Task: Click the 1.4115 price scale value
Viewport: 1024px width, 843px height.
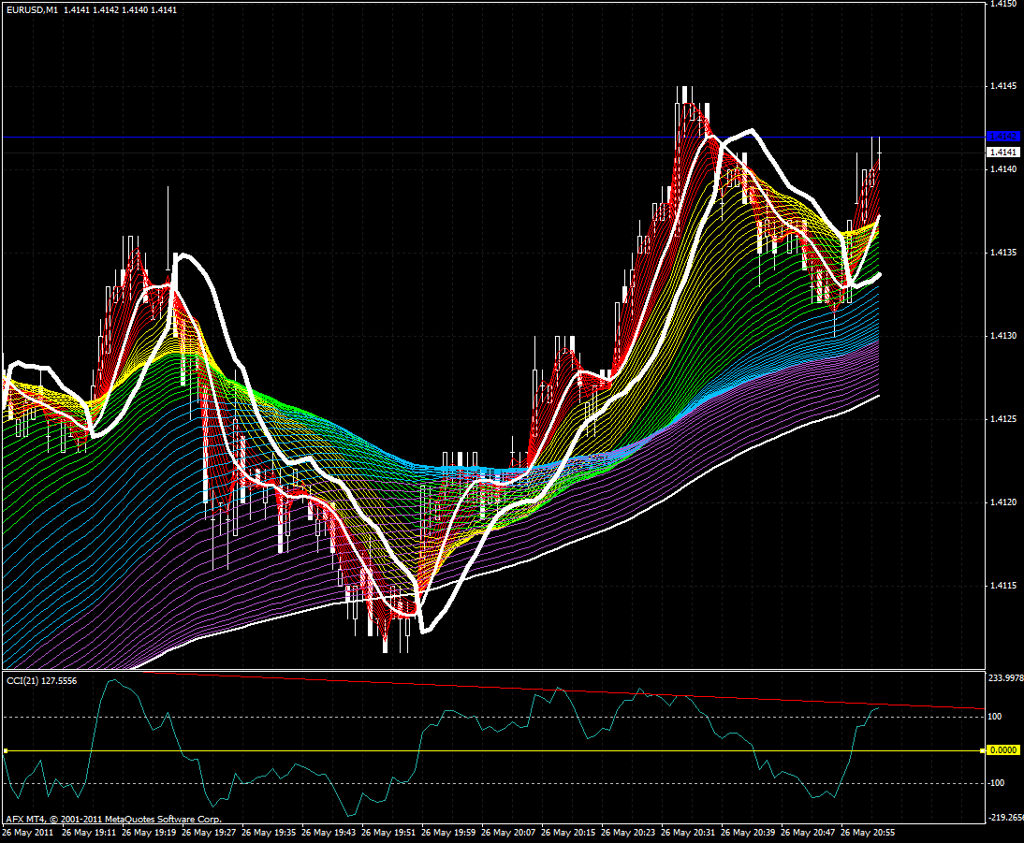Action: tap(1003, 585)
